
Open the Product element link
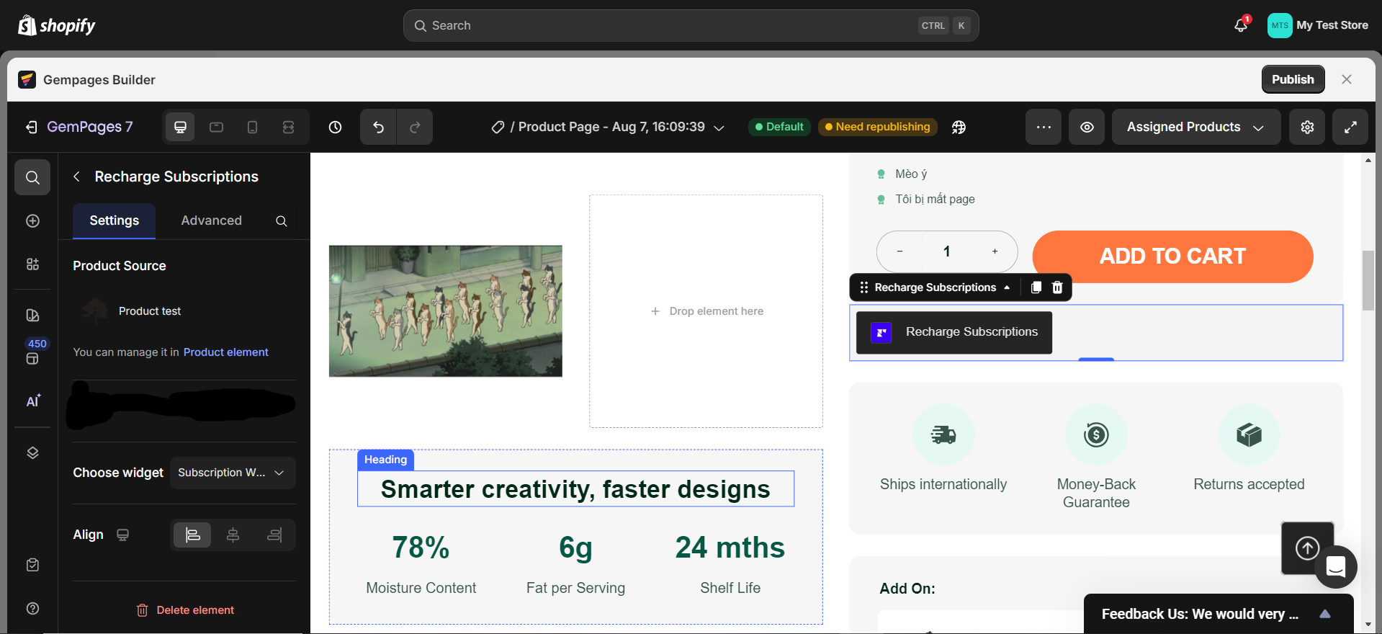[225, 352]
